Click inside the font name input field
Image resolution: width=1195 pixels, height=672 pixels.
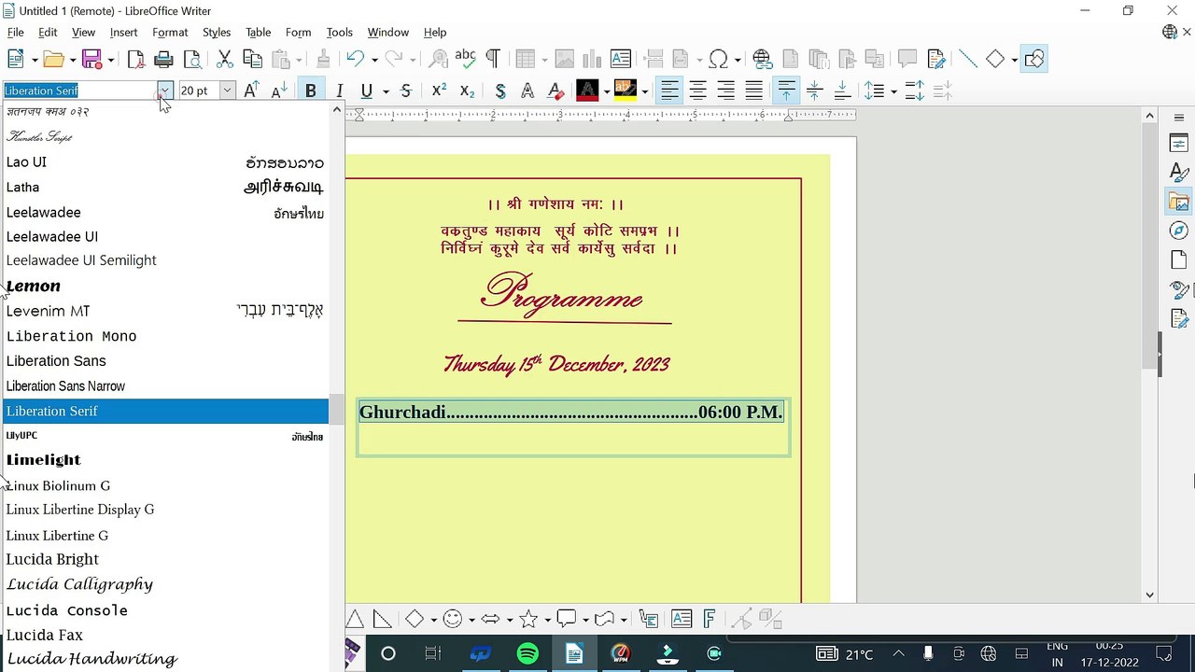point(79,91)
